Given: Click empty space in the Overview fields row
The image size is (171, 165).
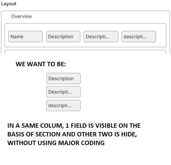Looking at the screenshot, I should [161, 37].
